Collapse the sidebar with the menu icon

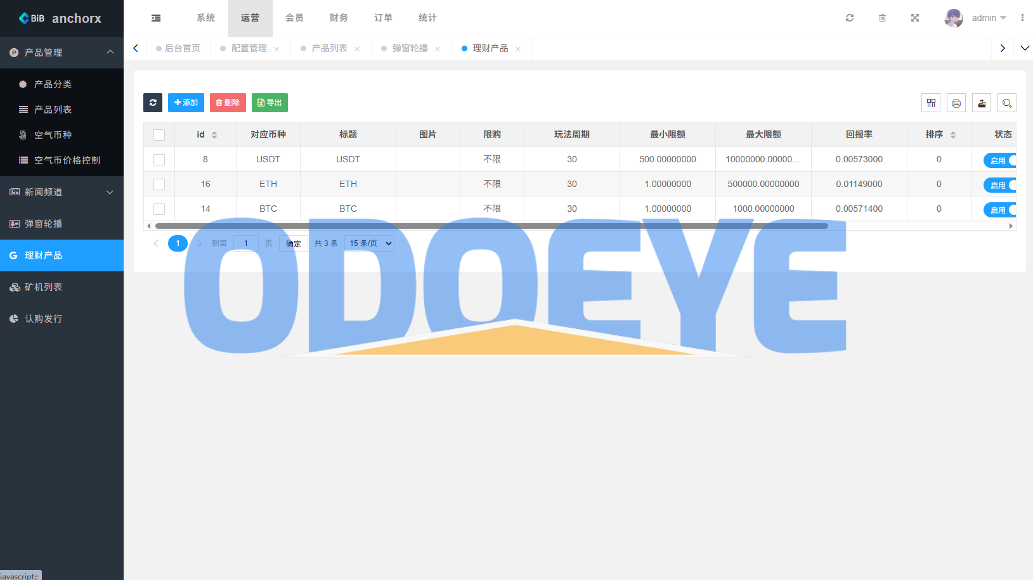tap(156, 18)
